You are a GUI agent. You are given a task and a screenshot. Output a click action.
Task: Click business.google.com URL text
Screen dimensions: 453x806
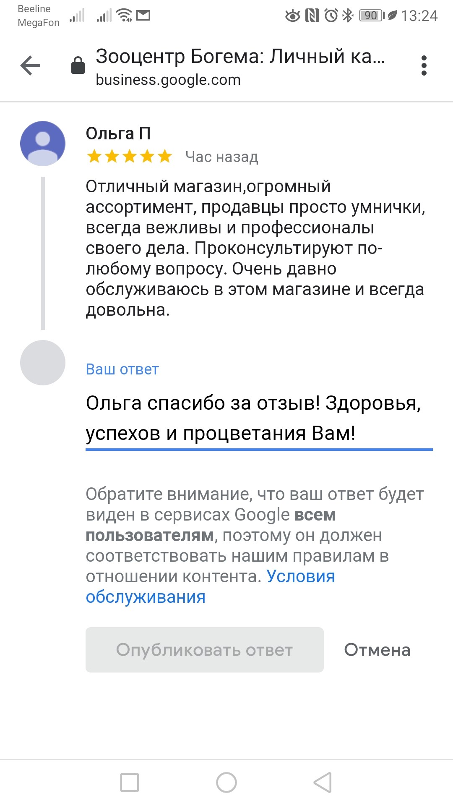[x=168, y=80]
